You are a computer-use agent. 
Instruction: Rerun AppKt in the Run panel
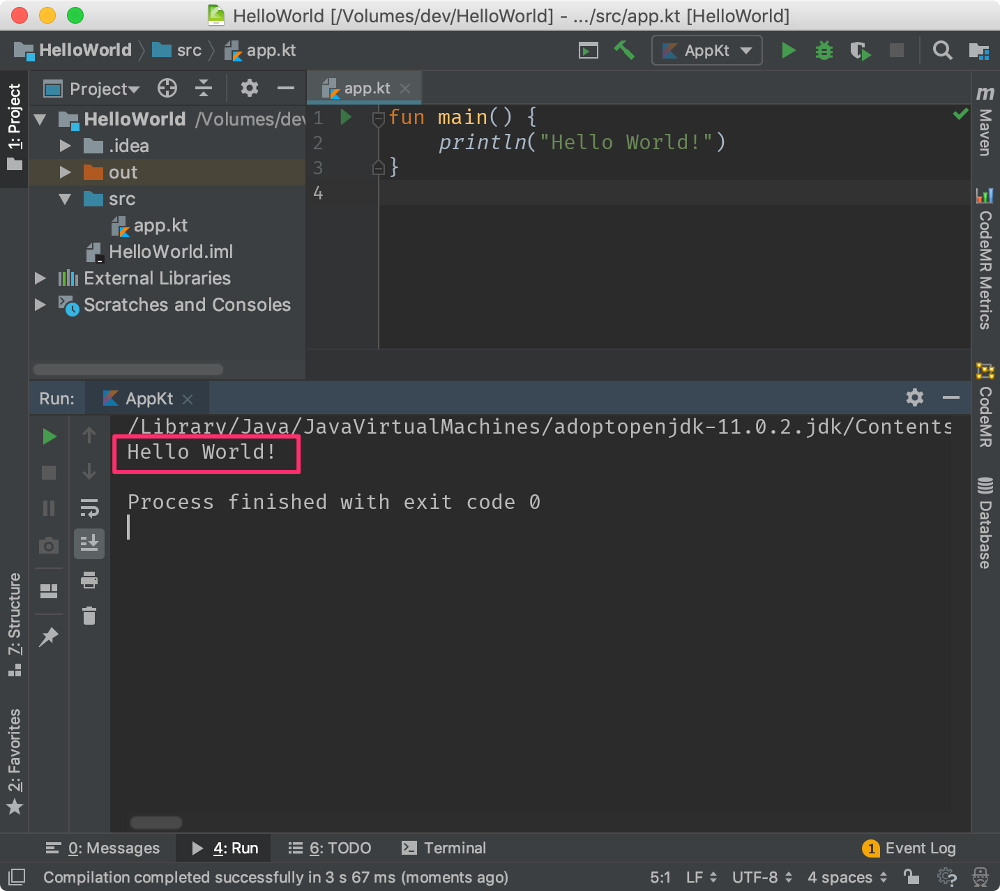[50, 436]
